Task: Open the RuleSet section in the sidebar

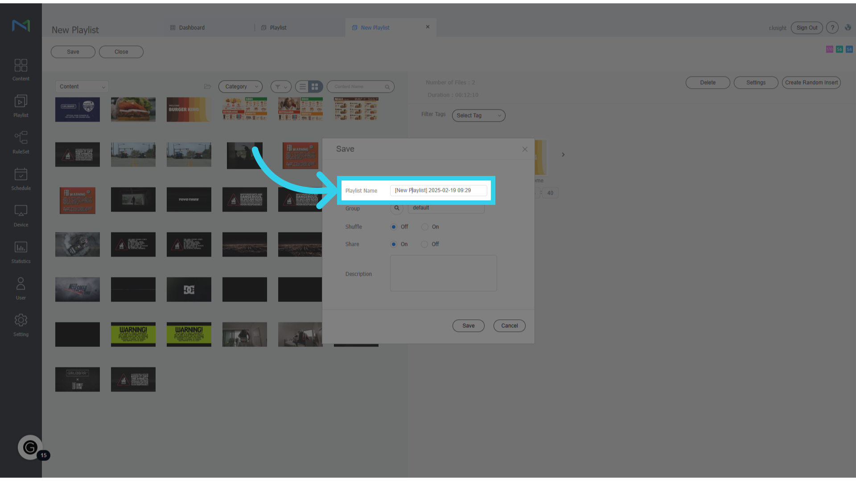Action: click(21, 143)
